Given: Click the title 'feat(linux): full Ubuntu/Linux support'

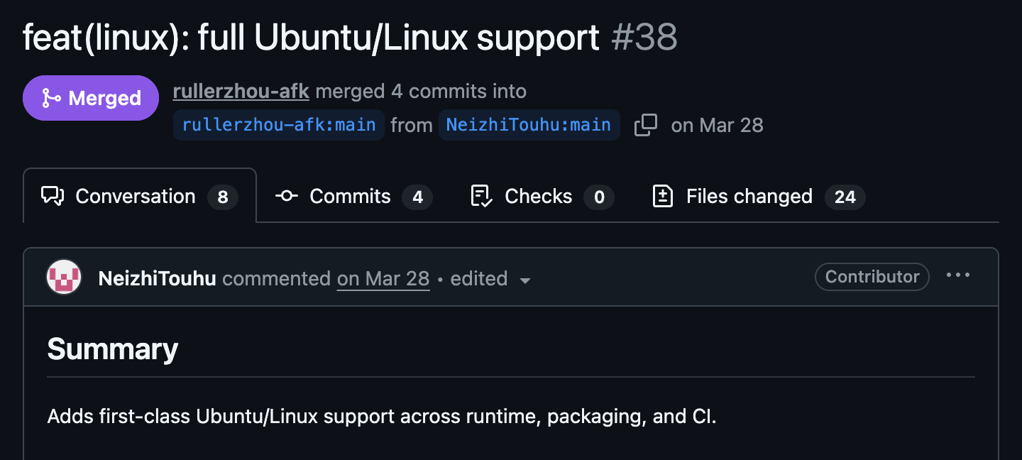Looking at the screenshot, I should (x=312, y=37).
